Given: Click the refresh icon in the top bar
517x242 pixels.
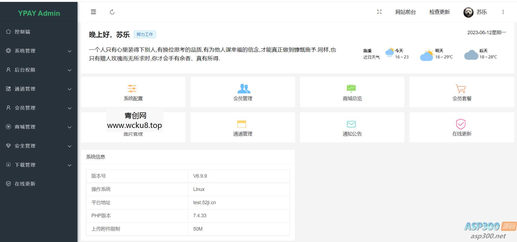Looking at the screenshot, I should pyautogui.click(x=112, y=12).
